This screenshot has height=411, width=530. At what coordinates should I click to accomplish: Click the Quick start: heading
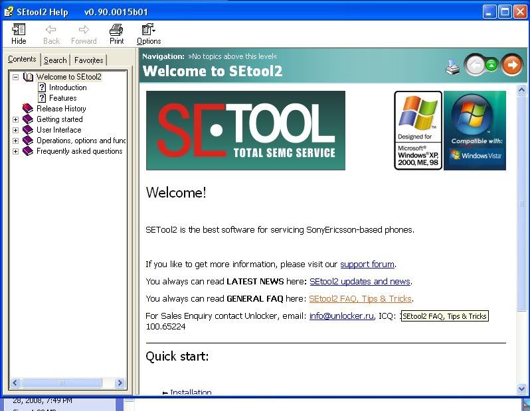click(x=177, y=357)
